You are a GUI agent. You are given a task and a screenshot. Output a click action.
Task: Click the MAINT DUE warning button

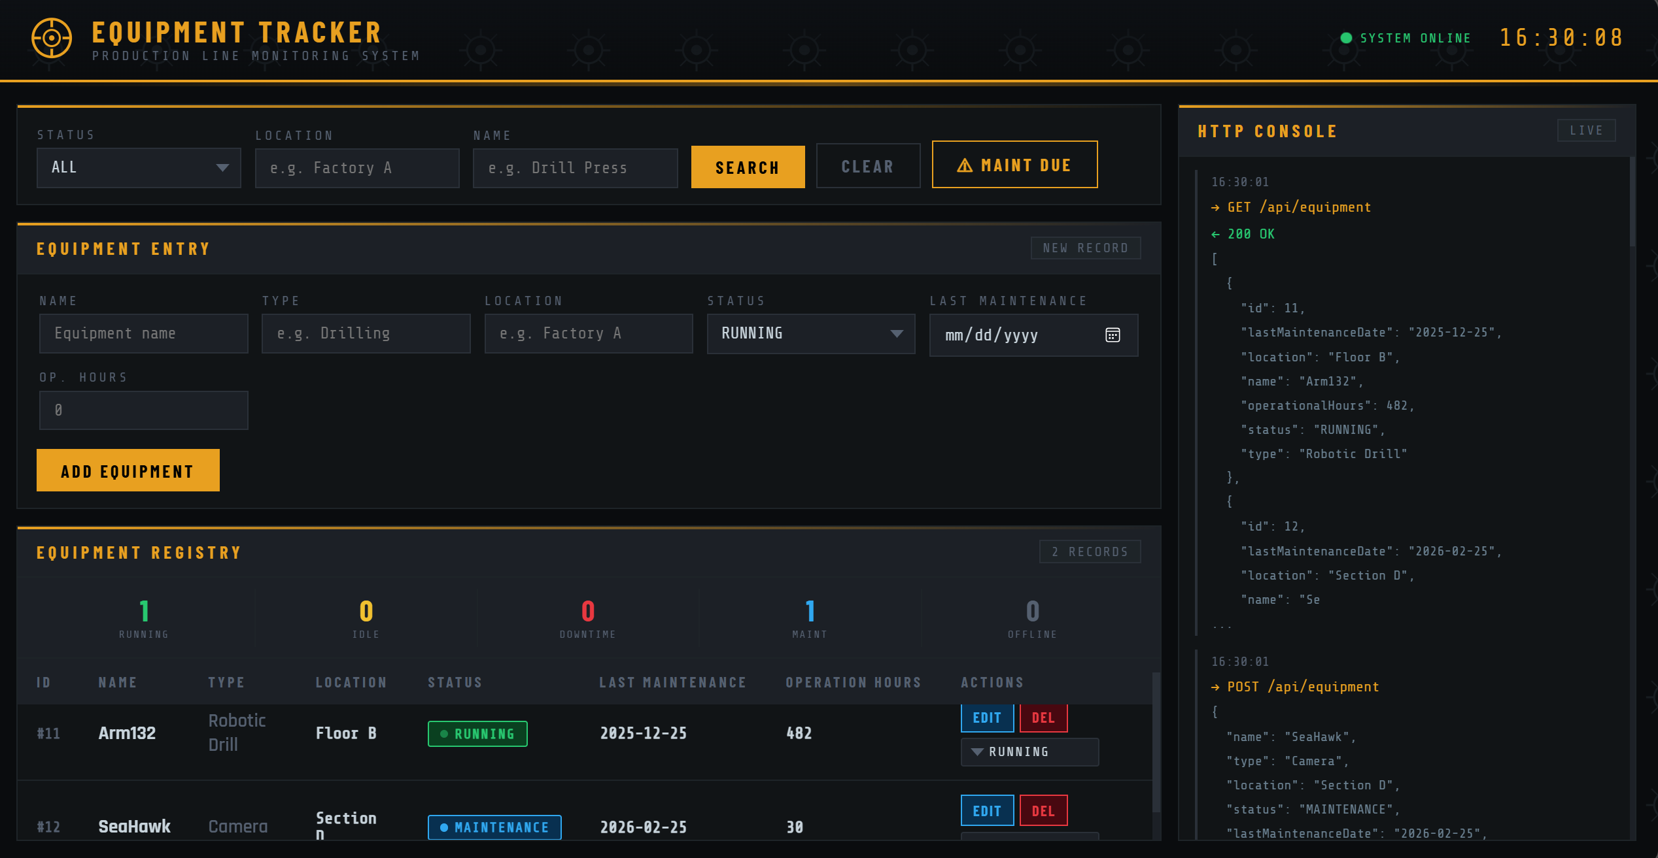pyautogui.click(x=1014, y=165)
